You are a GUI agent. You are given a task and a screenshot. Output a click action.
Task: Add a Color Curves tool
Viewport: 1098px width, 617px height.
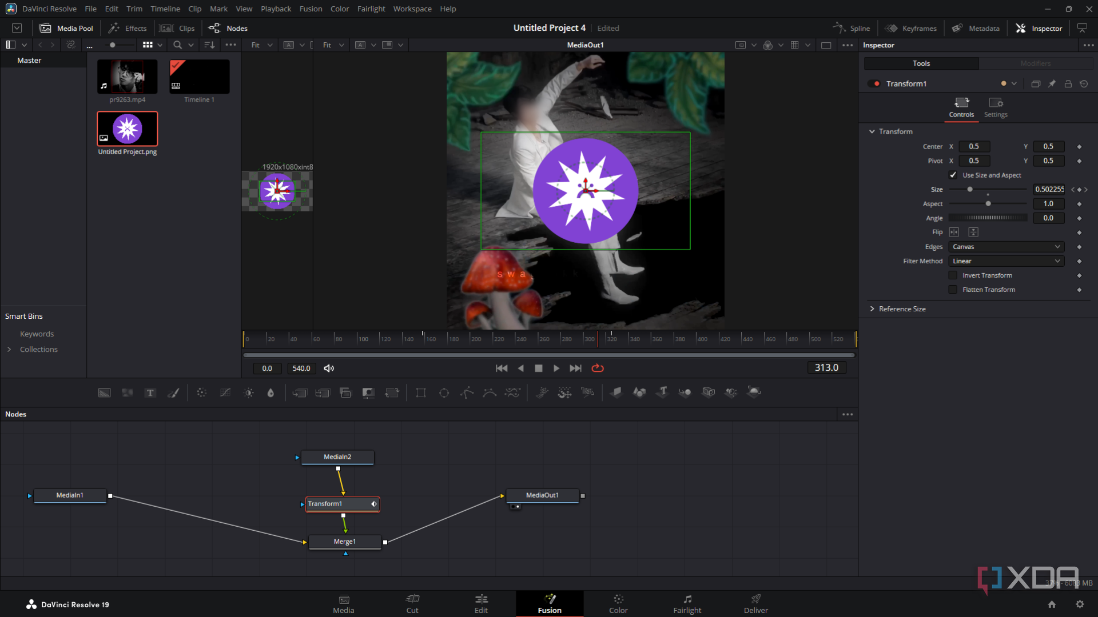click(225, 392)
